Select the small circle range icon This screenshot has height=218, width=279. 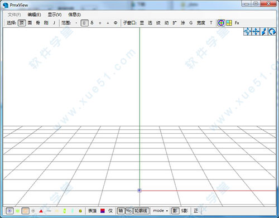click(100, 23)
